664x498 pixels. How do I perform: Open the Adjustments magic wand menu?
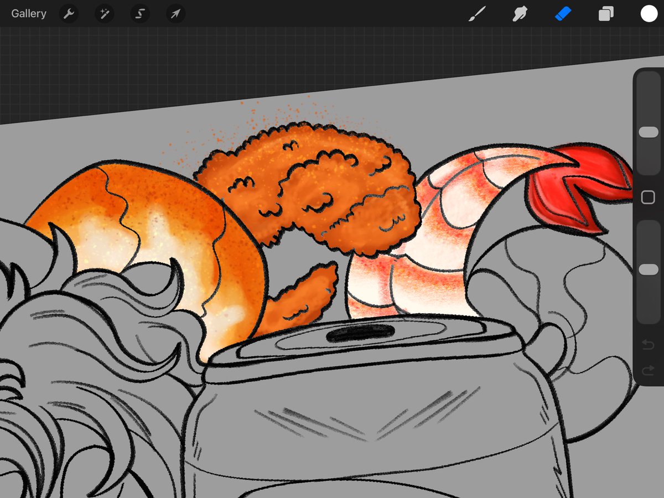(x=105, y=14)
